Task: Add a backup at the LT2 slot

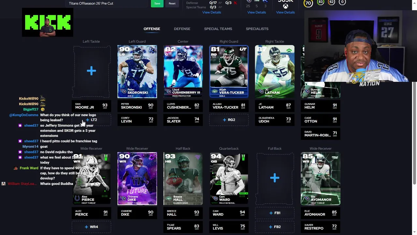Action: coord(91,120)
